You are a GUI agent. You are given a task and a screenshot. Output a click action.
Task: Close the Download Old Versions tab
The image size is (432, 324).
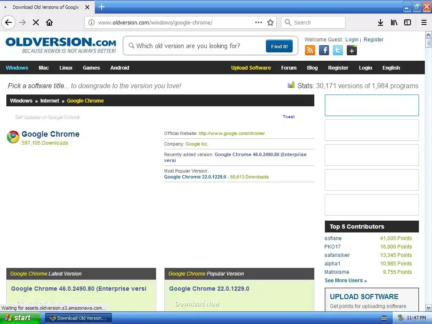click(x=87, y=7)
